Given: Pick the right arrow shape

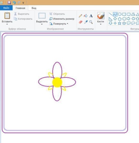Looking at the screenshot, I should click(x=129, y=19).
